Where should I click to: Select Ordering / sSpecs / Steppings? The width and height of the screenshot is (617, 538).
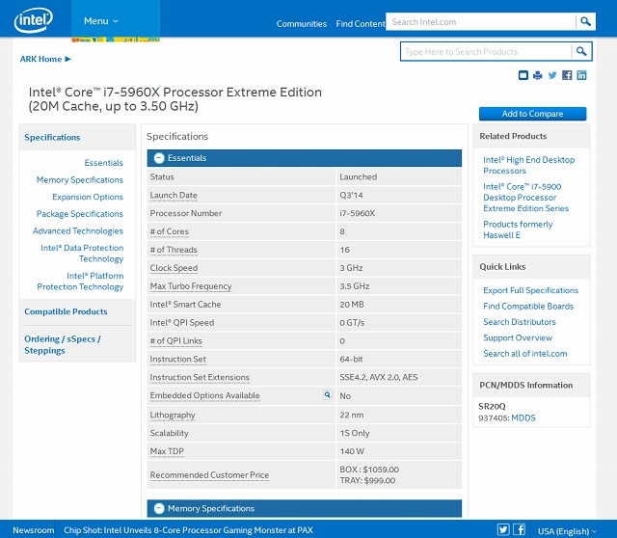pyautogui.click(x=63, y=344)
